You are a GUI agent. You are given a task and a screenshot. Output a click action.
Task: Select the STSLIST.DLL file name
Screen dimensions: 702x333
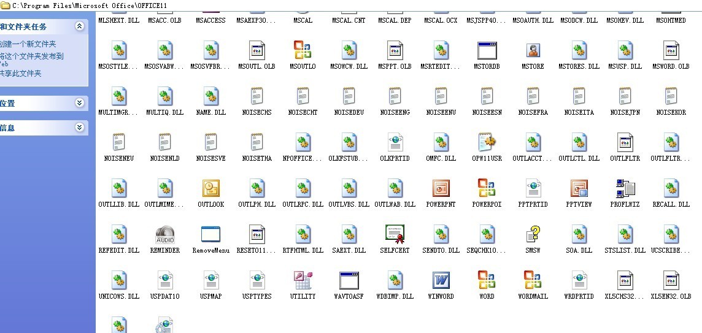pos(625,250)
